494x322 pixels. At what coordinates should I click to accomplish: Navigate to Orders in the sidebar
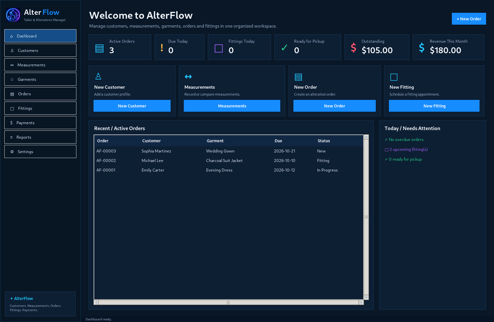[x=40, y=94]
